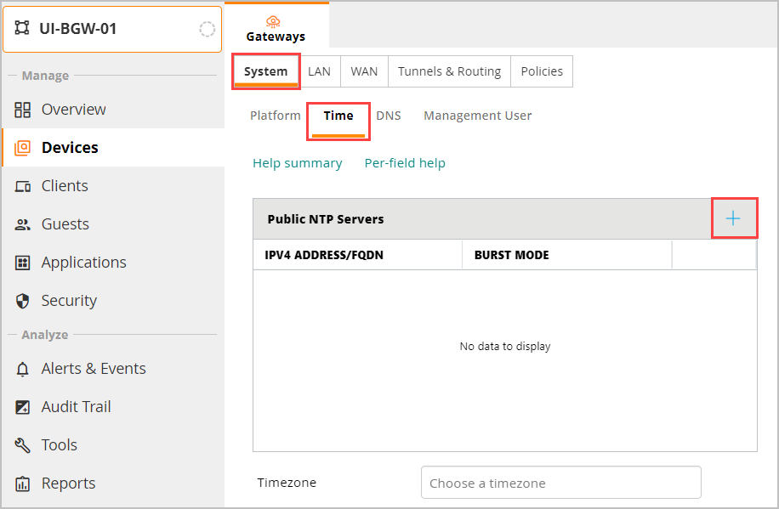The height and width of the screenshot is (509, 779).
Task: Click the Audit Trail icon
Action: tap(23, 407)
